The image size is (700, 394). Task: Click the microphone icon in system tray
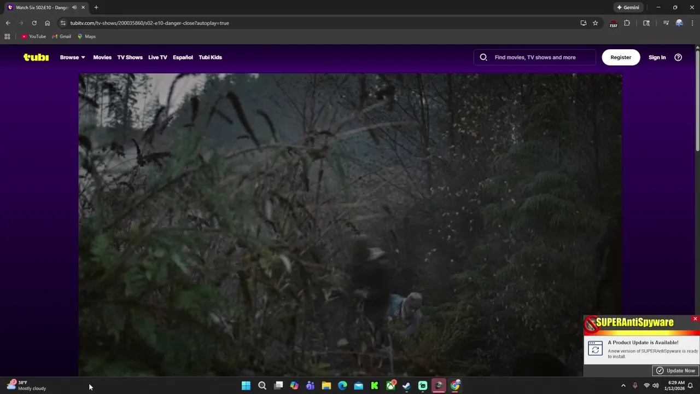(635, 386)
